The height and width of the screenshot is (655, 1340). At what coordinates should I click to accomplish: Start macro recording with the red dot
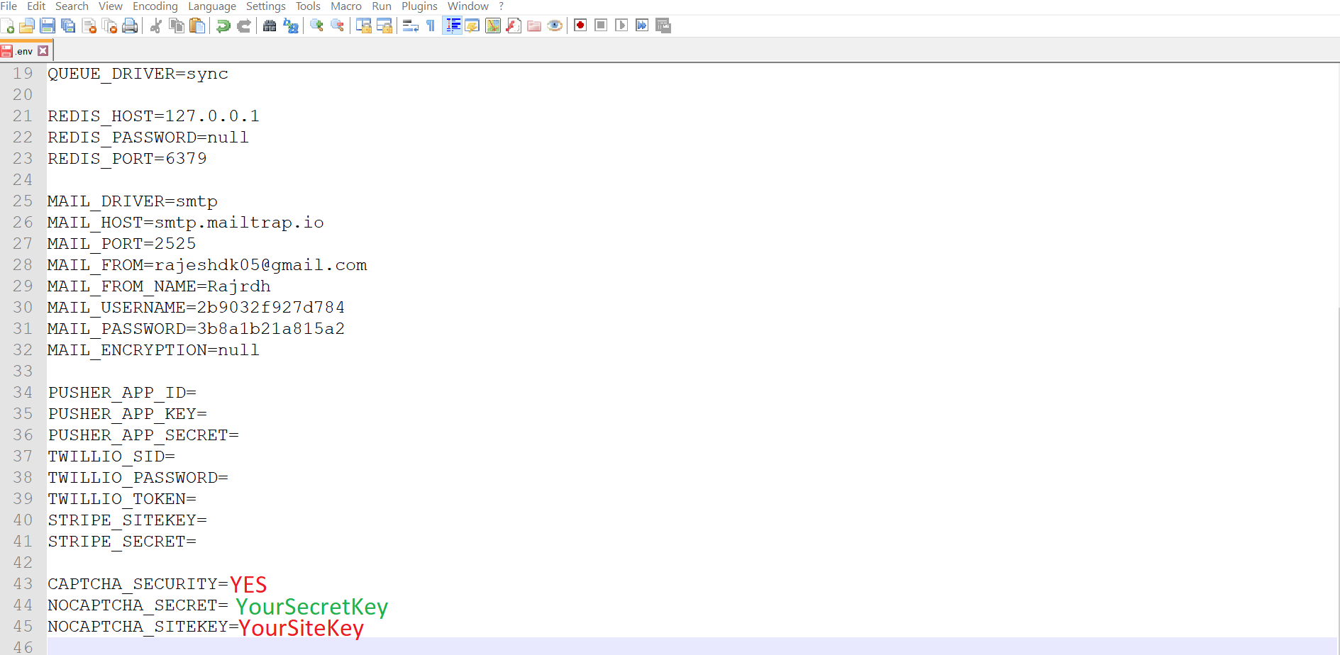(x=580, y=26)
